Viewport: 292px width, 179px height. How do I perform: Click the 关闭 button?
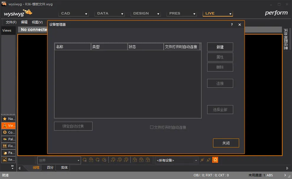[226, 143]
